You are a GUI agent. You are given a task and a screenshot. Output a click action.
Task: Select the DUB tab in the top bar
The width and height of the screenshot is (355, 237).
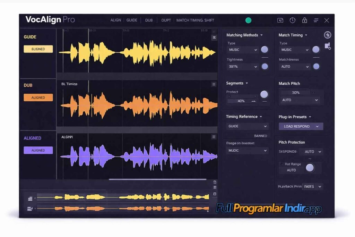coord(149,20)
